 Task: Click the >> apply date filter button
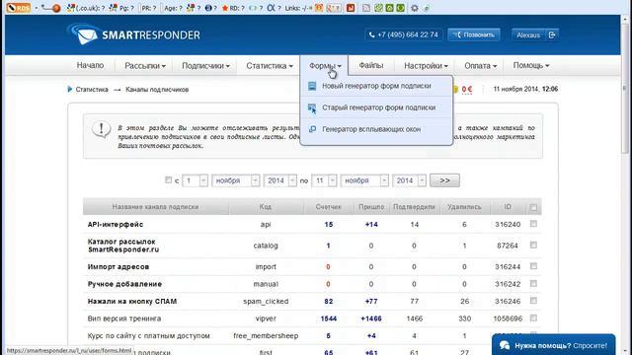(x=444, y=180)
